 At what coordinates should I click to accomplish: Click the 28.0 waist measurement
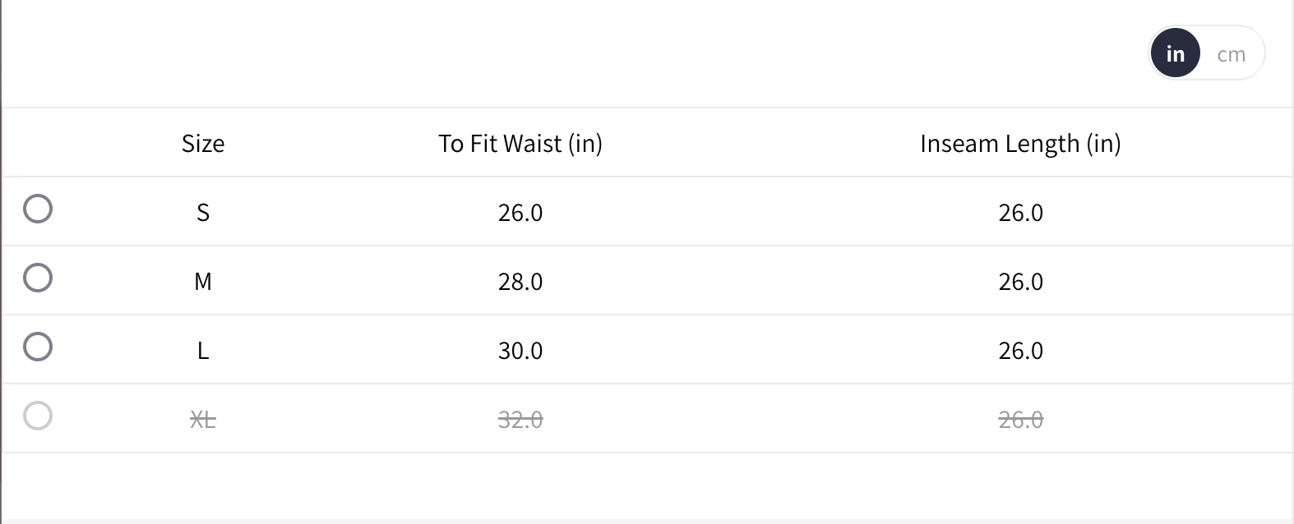[520, 282]
